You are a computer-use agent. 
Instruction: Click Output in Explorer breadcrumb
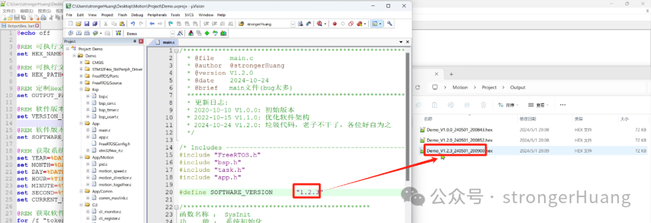point(518,87)
